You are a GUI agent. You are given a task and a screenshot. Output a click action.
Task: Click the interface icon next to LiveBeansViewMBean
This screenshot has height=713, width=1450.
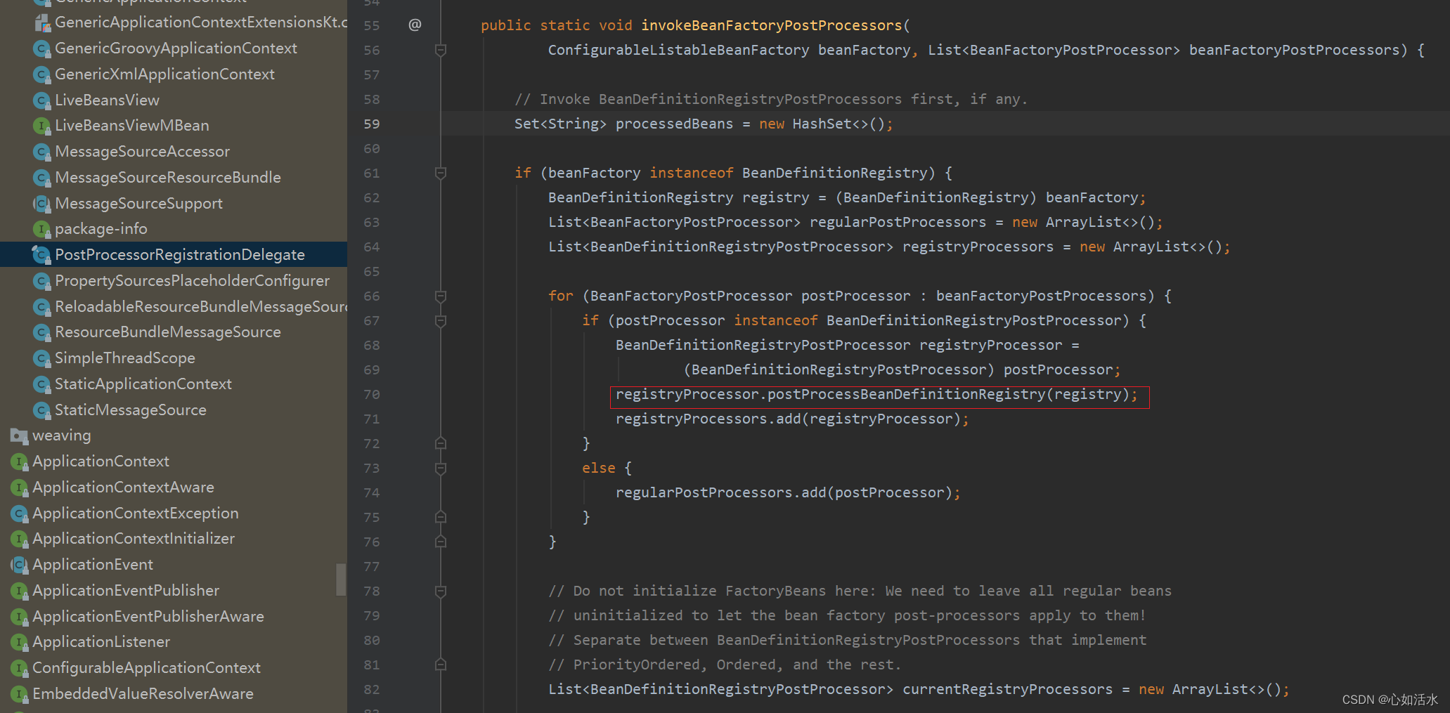(41, 125)
